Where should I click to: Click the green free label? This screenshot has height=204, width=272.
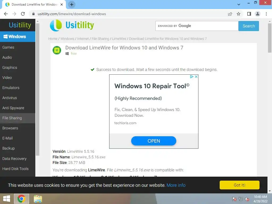pyautogui.click(x=74, y=54)
